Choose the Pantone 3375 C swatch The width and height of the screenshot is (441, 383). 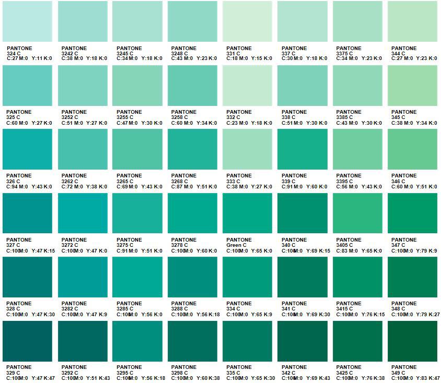point(357,21)
